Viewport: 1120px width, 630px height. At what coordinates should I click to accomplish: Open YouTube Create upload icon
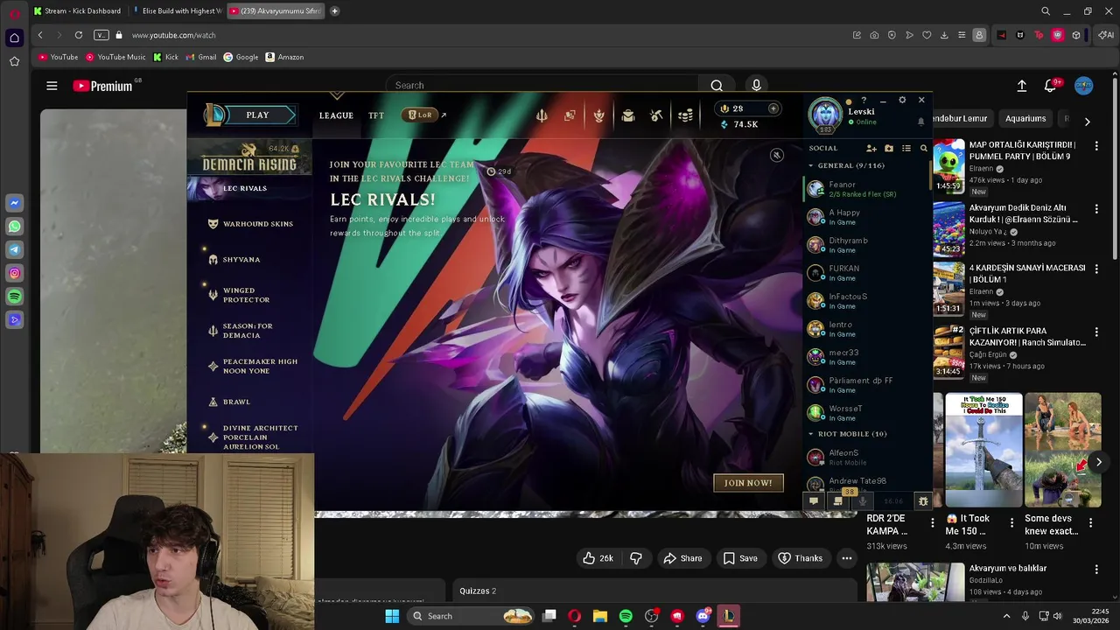coord(1021,86)
